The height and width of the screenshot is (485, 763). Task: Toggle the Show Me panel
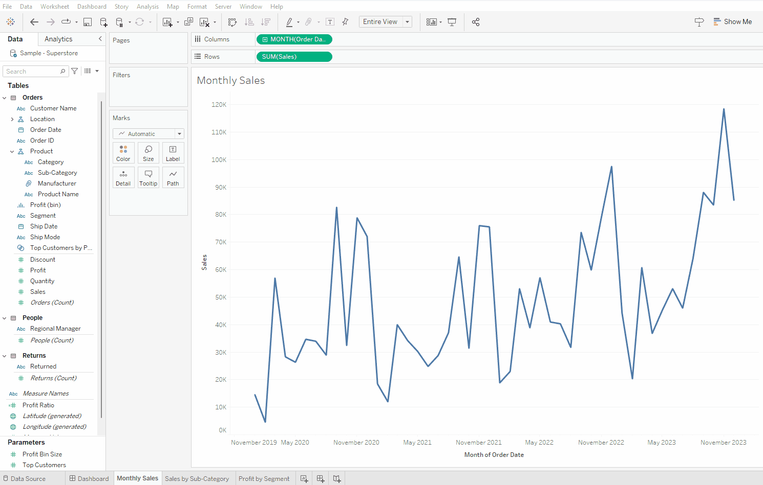point(732,22)
